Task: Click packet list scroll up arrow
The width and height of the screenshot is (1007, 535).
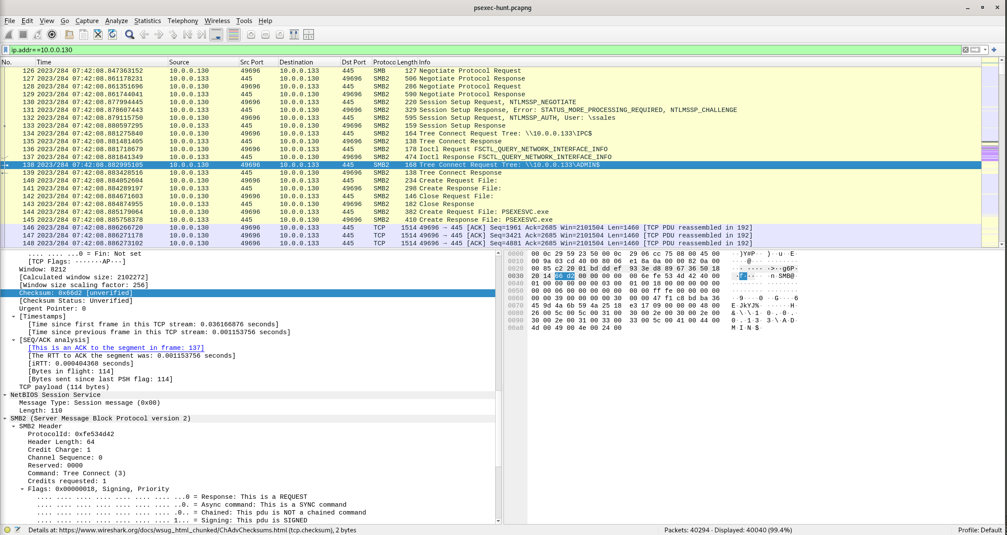Action: 1002,60
